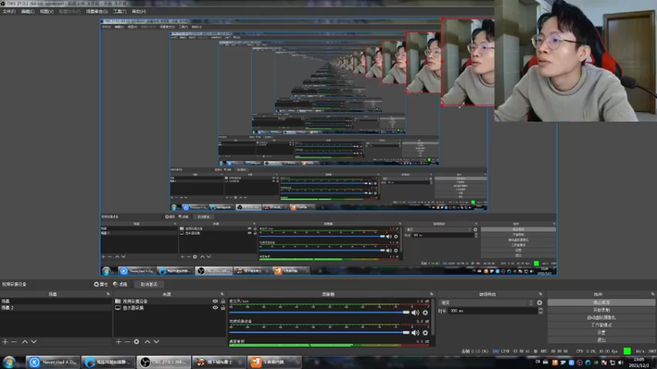Click the Exit button in Controls

pyautogui.click(x=601, y=339)
